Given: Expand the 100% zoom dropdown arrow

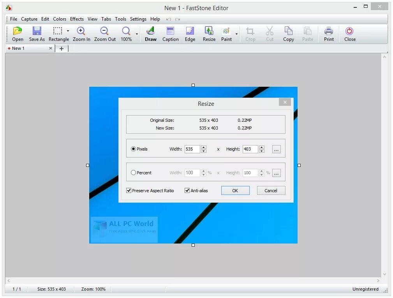Looking at the screenshot, I should (137, 34).
